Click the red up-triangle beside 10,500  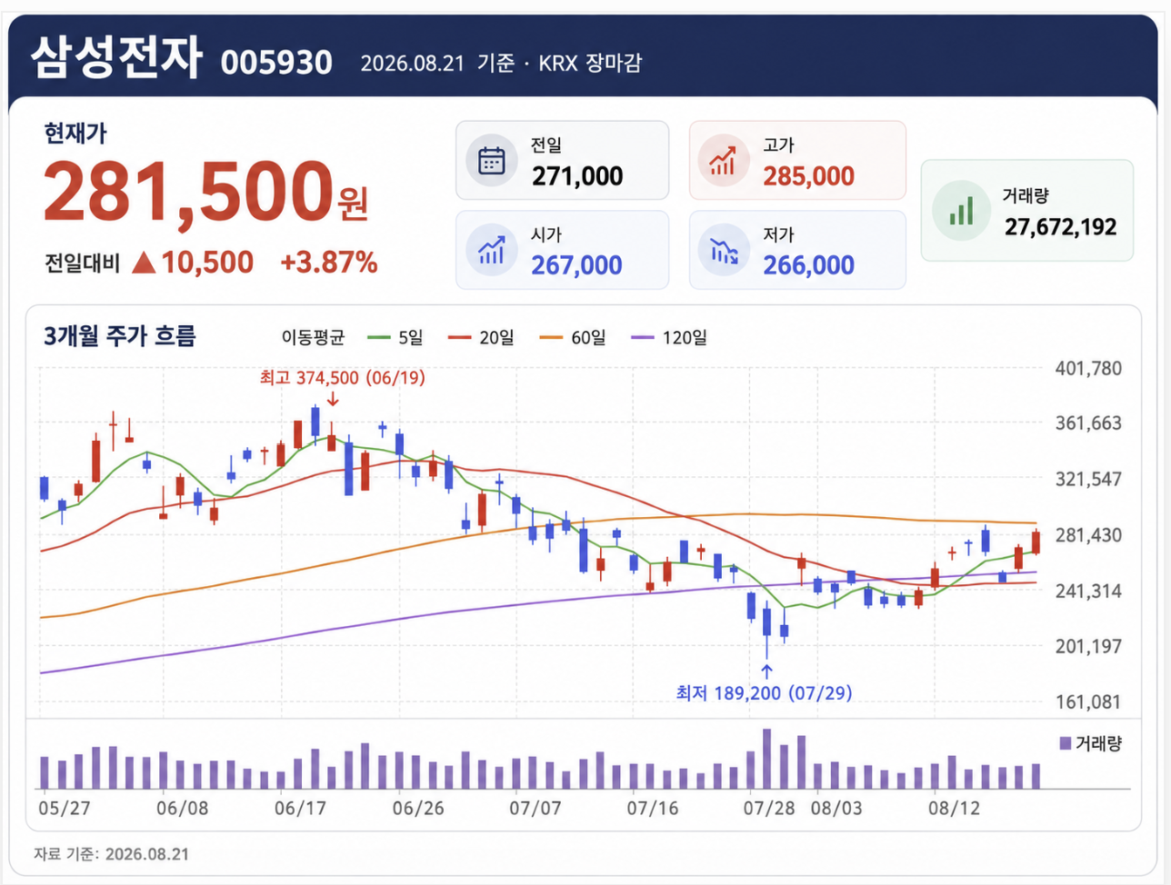[x=145, y=263]
